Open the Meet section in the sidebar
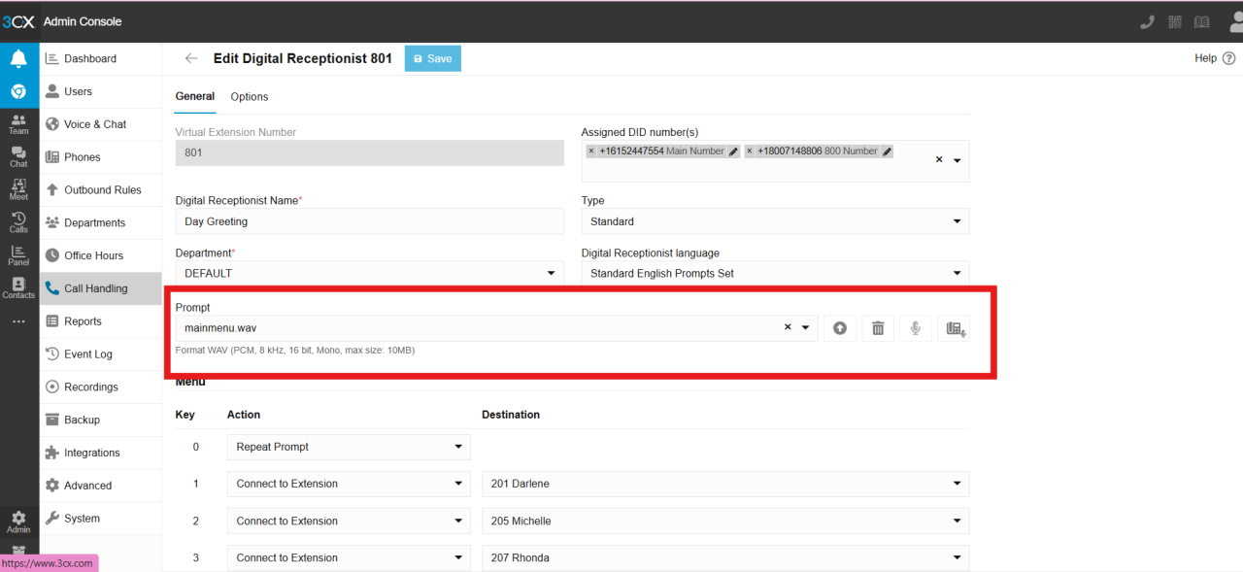Screen dimensions: 1243x572 click(x=17, y=188)
